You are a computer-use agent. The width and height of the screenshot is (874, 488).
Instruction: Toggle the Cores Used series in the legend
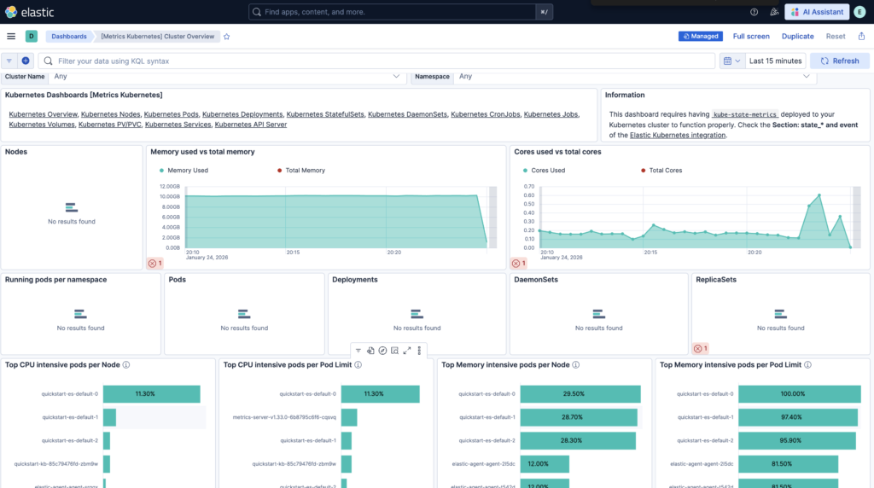[x=547, y=171]
